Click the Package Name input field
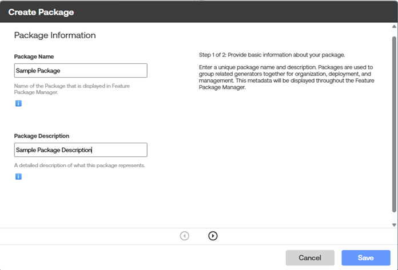The width and height of the screenshot is (398, 270). (x=81, y=70)
